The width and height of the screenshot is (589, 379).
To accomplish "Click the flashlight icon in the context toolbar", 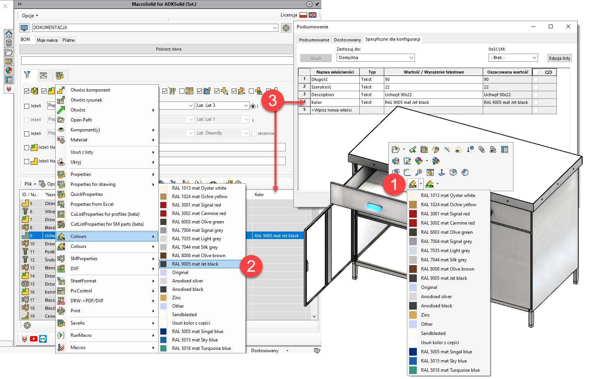I will tap(413, 149).
